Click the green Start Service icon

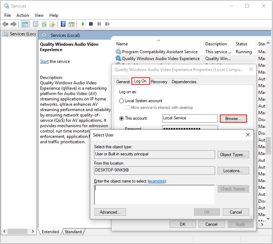click(x=83, y=24)
